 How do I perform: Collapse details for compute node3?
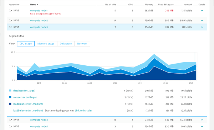tap(202, 27)
